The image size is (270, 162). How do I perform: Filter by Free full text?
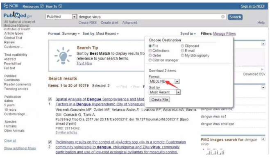tap(13, 64)
